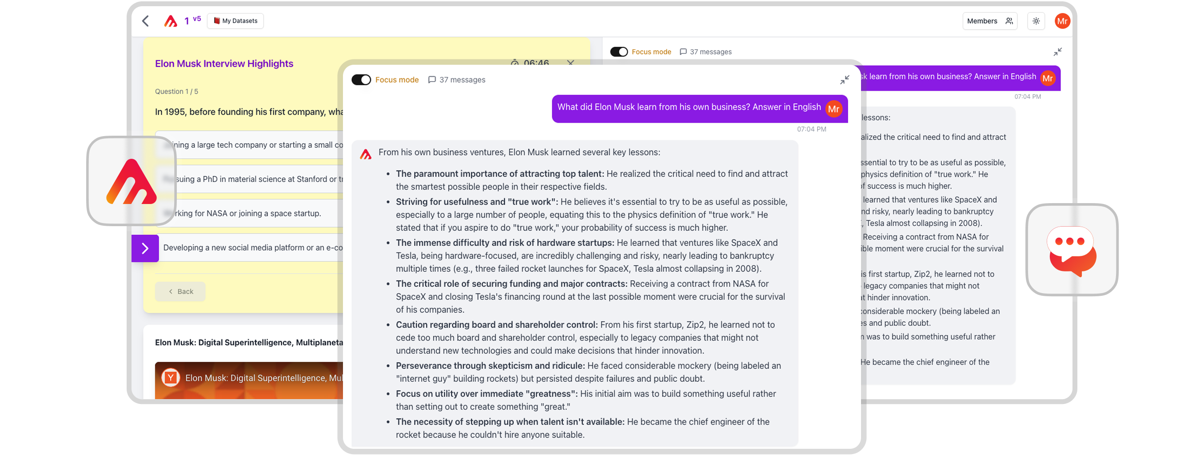Click the 07:04 PM timestamp in front chat
Image resolution: width=1204 pixels, height=455 pixels.
[811, 129]
